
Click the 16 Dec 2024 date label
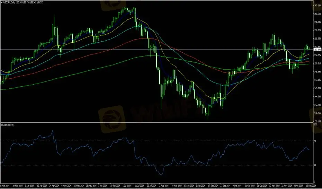point(311,186)
